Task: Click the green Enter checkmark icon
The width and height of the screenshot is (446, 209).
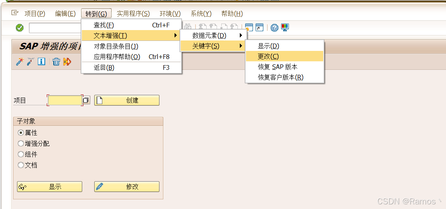Action: click(x=20, y=28)
